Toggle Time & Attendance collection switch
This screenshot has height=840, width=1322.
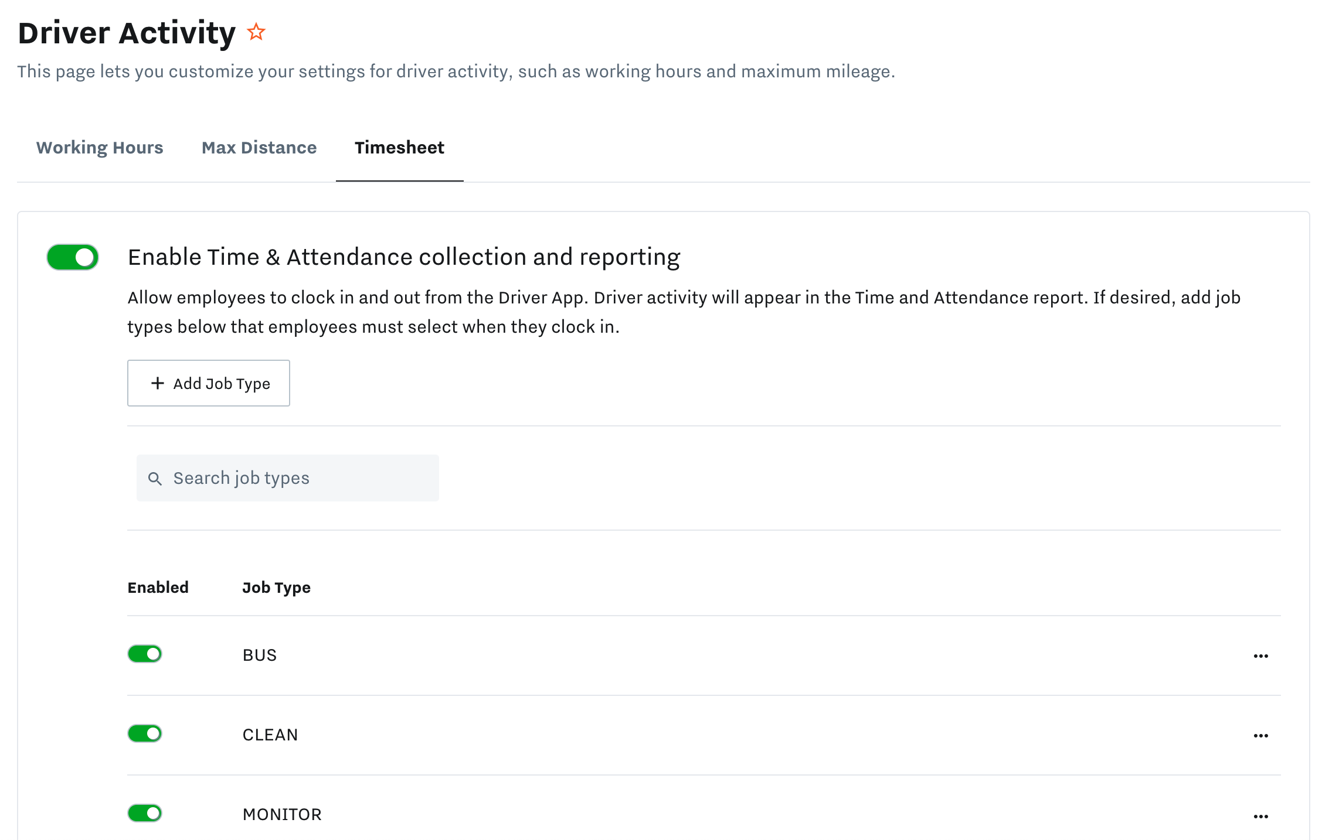point(73,257)
